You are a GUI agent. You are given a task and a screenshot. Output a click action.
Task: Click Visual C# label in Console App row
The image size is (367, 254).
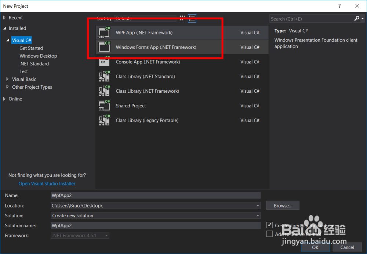point(250,62)
